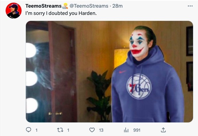Click the like count 13
Viewport: 198px width, 136px height.
coord(101,130)
